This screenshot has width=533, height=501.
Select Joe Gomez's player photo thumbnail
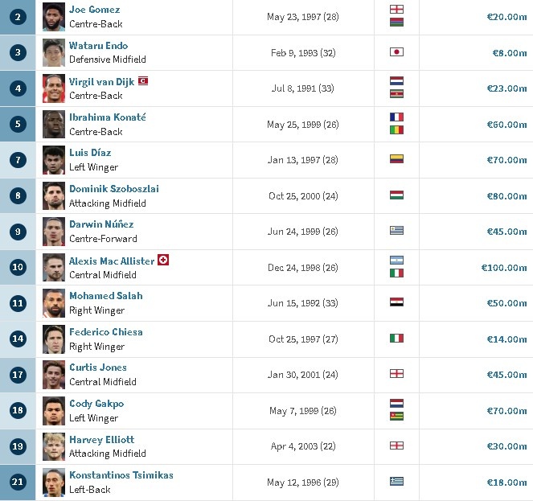[54, 17]
